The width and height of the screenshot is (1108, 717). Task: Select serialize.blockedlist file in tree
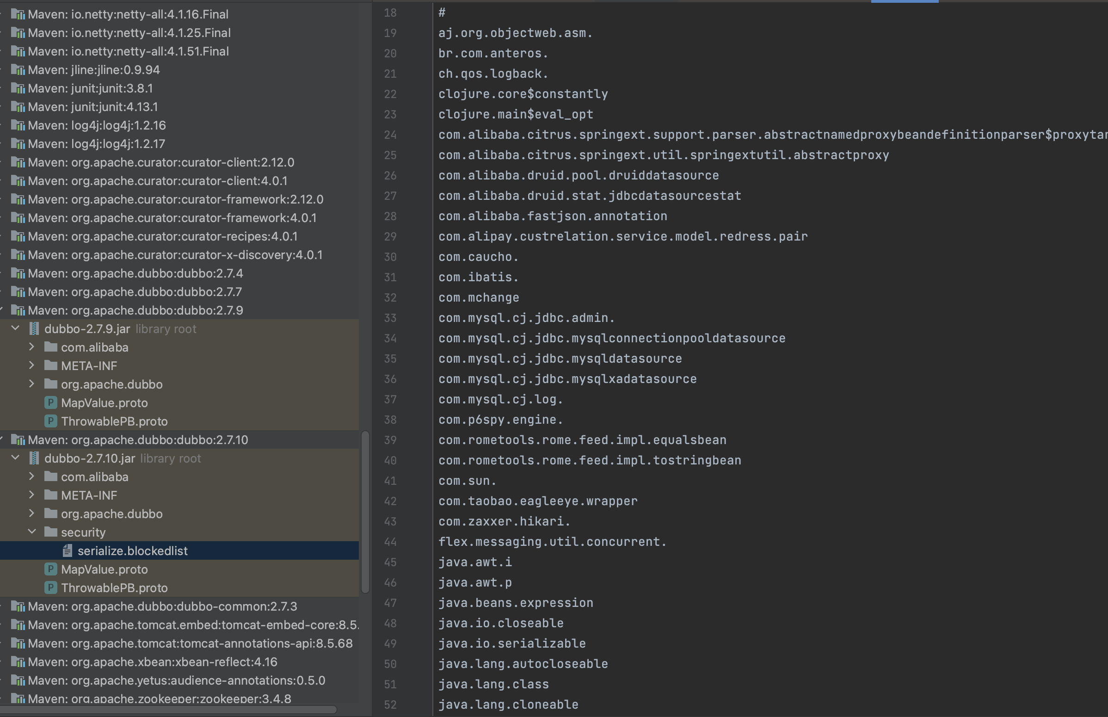click(179, 551)
